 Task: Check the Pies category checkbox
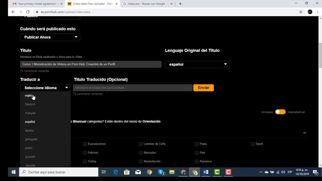pyautogui.click(x=196, y=153)
